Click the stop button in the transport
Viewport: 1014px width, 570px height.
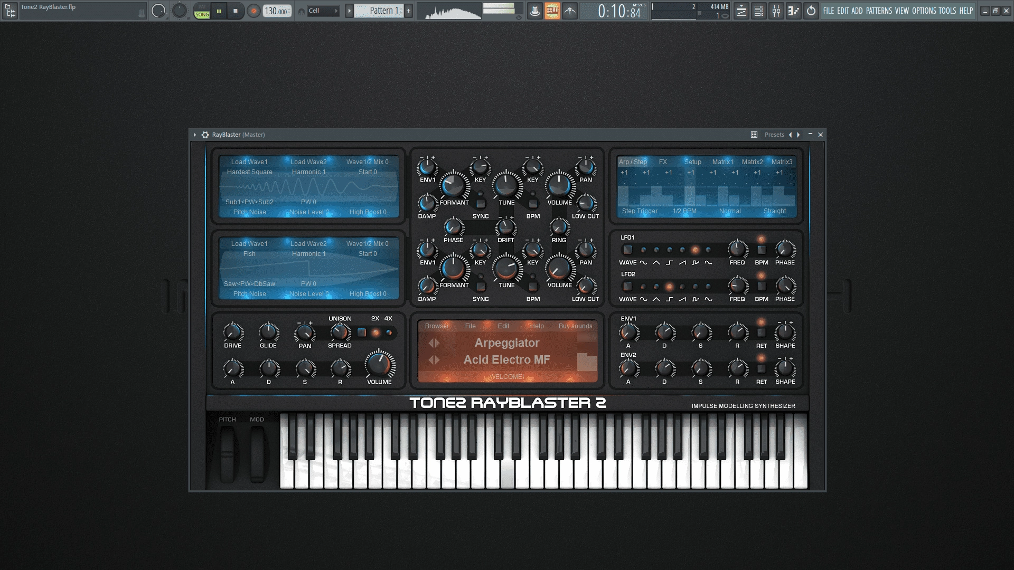pos(236,11)
